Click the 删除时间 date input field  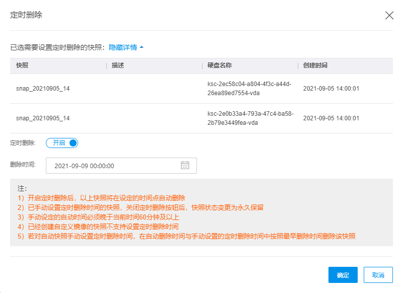pyautogui.click(x=113, y=166)
